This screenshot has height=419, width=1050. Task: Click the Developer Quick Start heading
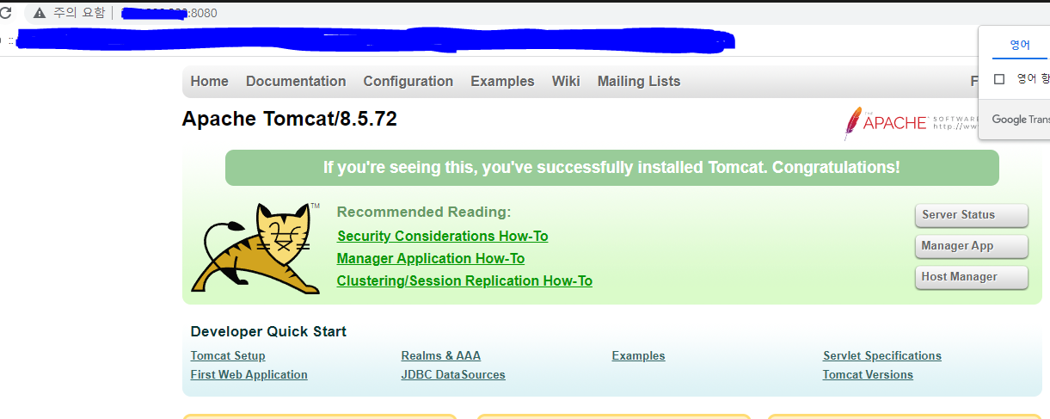[268, 332]
